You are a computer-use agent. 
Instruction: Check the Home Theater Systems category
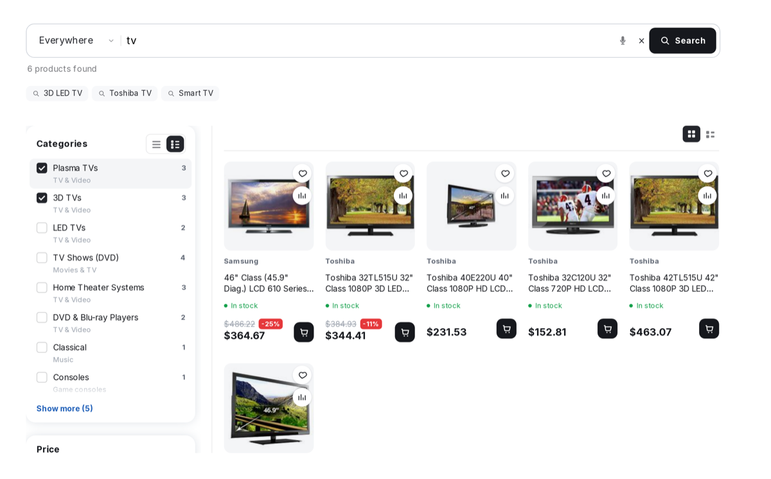(42, 288)
